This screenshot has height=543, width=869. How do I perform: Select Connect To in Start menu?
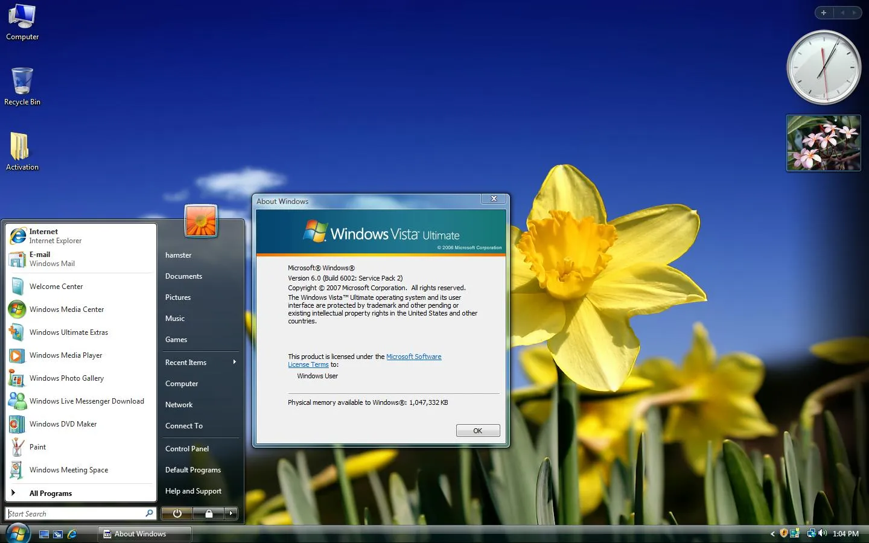pos(201,426)
